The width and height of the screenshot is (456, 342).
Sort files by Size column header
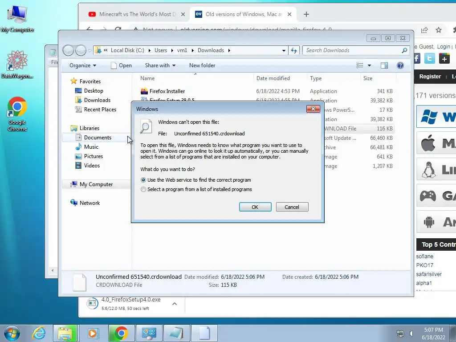378,78
